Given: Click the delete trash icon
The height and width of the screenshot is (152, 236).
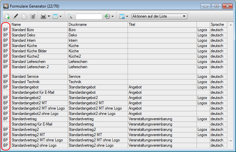Looking at the screenshot, I should pyautogui.click(x=32, y=16).
